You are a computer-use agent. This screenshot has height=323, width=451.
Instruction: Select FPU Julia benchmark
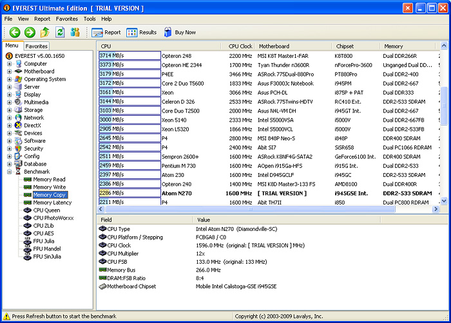point(44,241)
